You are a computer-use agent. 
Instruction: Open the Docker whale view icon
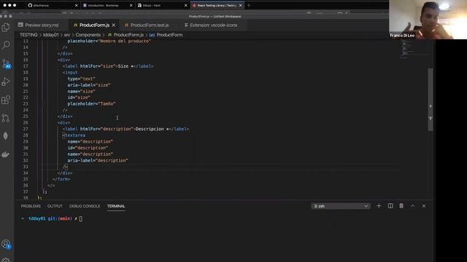tap(6, 154)
